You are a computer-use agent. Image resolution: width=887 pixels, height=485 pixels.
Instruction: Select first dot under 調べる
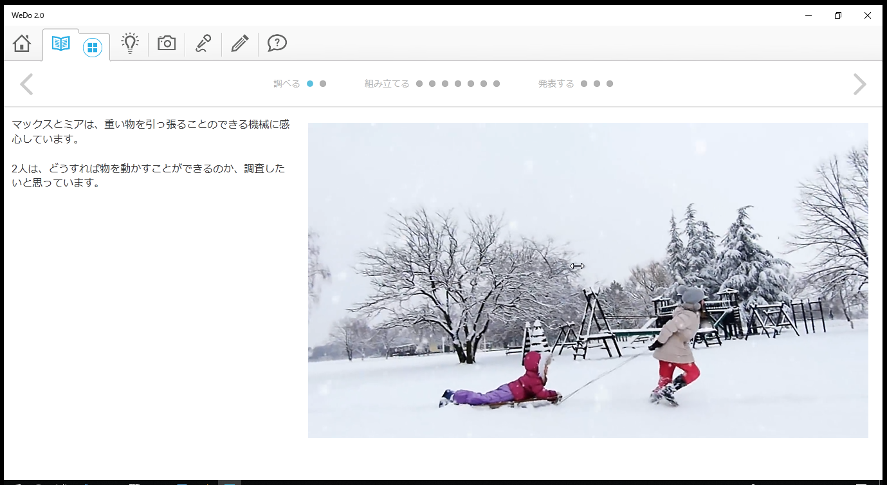click(x=310, y=84)
